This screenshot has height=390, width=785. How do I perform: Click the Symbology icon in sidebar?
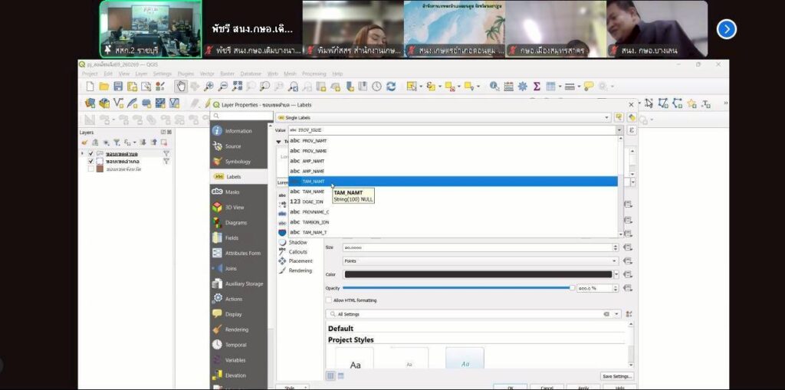click(218, 162)
